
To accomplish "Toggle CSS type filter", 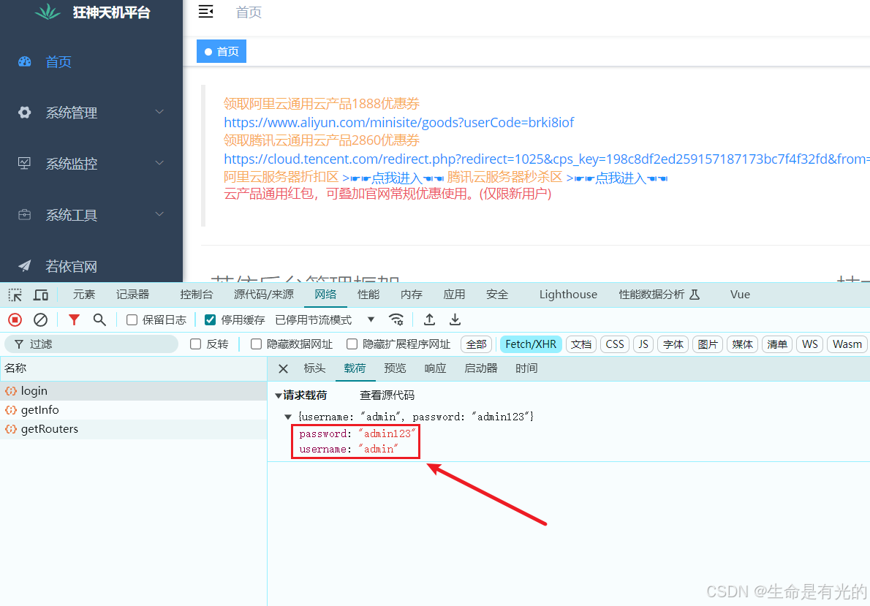I will (x=615, y=344).
